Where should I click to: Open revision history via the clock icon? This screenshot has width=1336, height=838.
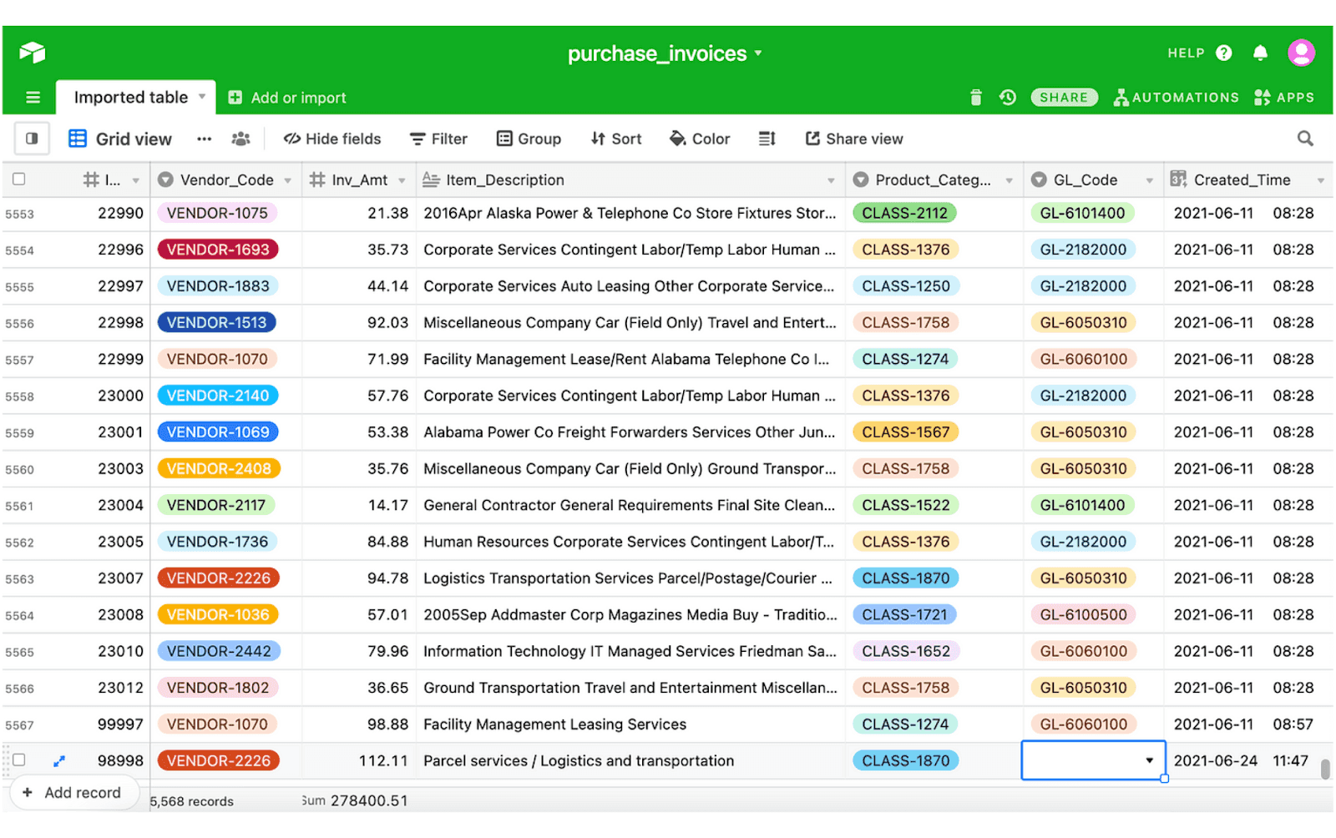click(x=1007, y=97)
